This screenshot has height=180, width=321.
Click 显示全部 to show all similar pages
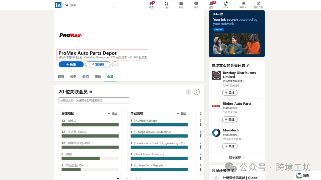[237, 157]
